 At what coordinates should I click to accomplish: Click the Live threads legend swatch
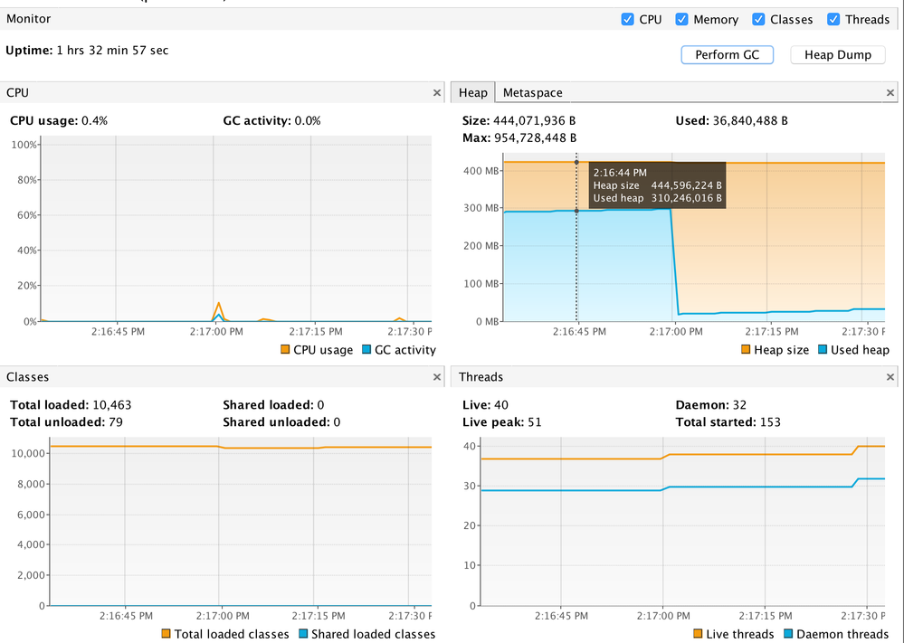(698, 633)
